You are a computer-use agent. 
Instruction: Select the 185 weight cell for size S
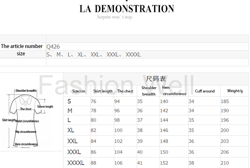point(225,101)
